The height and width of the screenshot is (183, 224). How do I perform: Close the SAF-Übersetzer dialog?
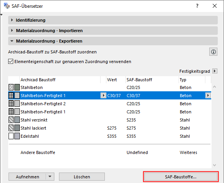click(x=215, y=6)
